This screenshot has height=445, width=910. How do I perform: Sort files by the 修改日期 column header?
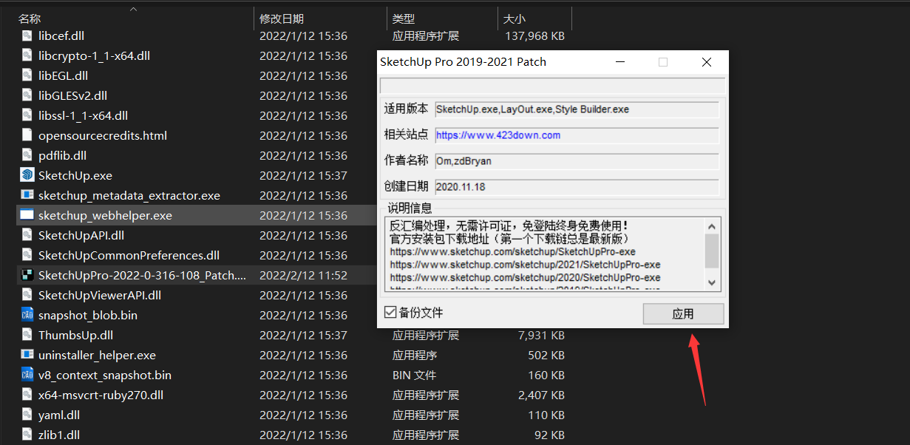282,18
